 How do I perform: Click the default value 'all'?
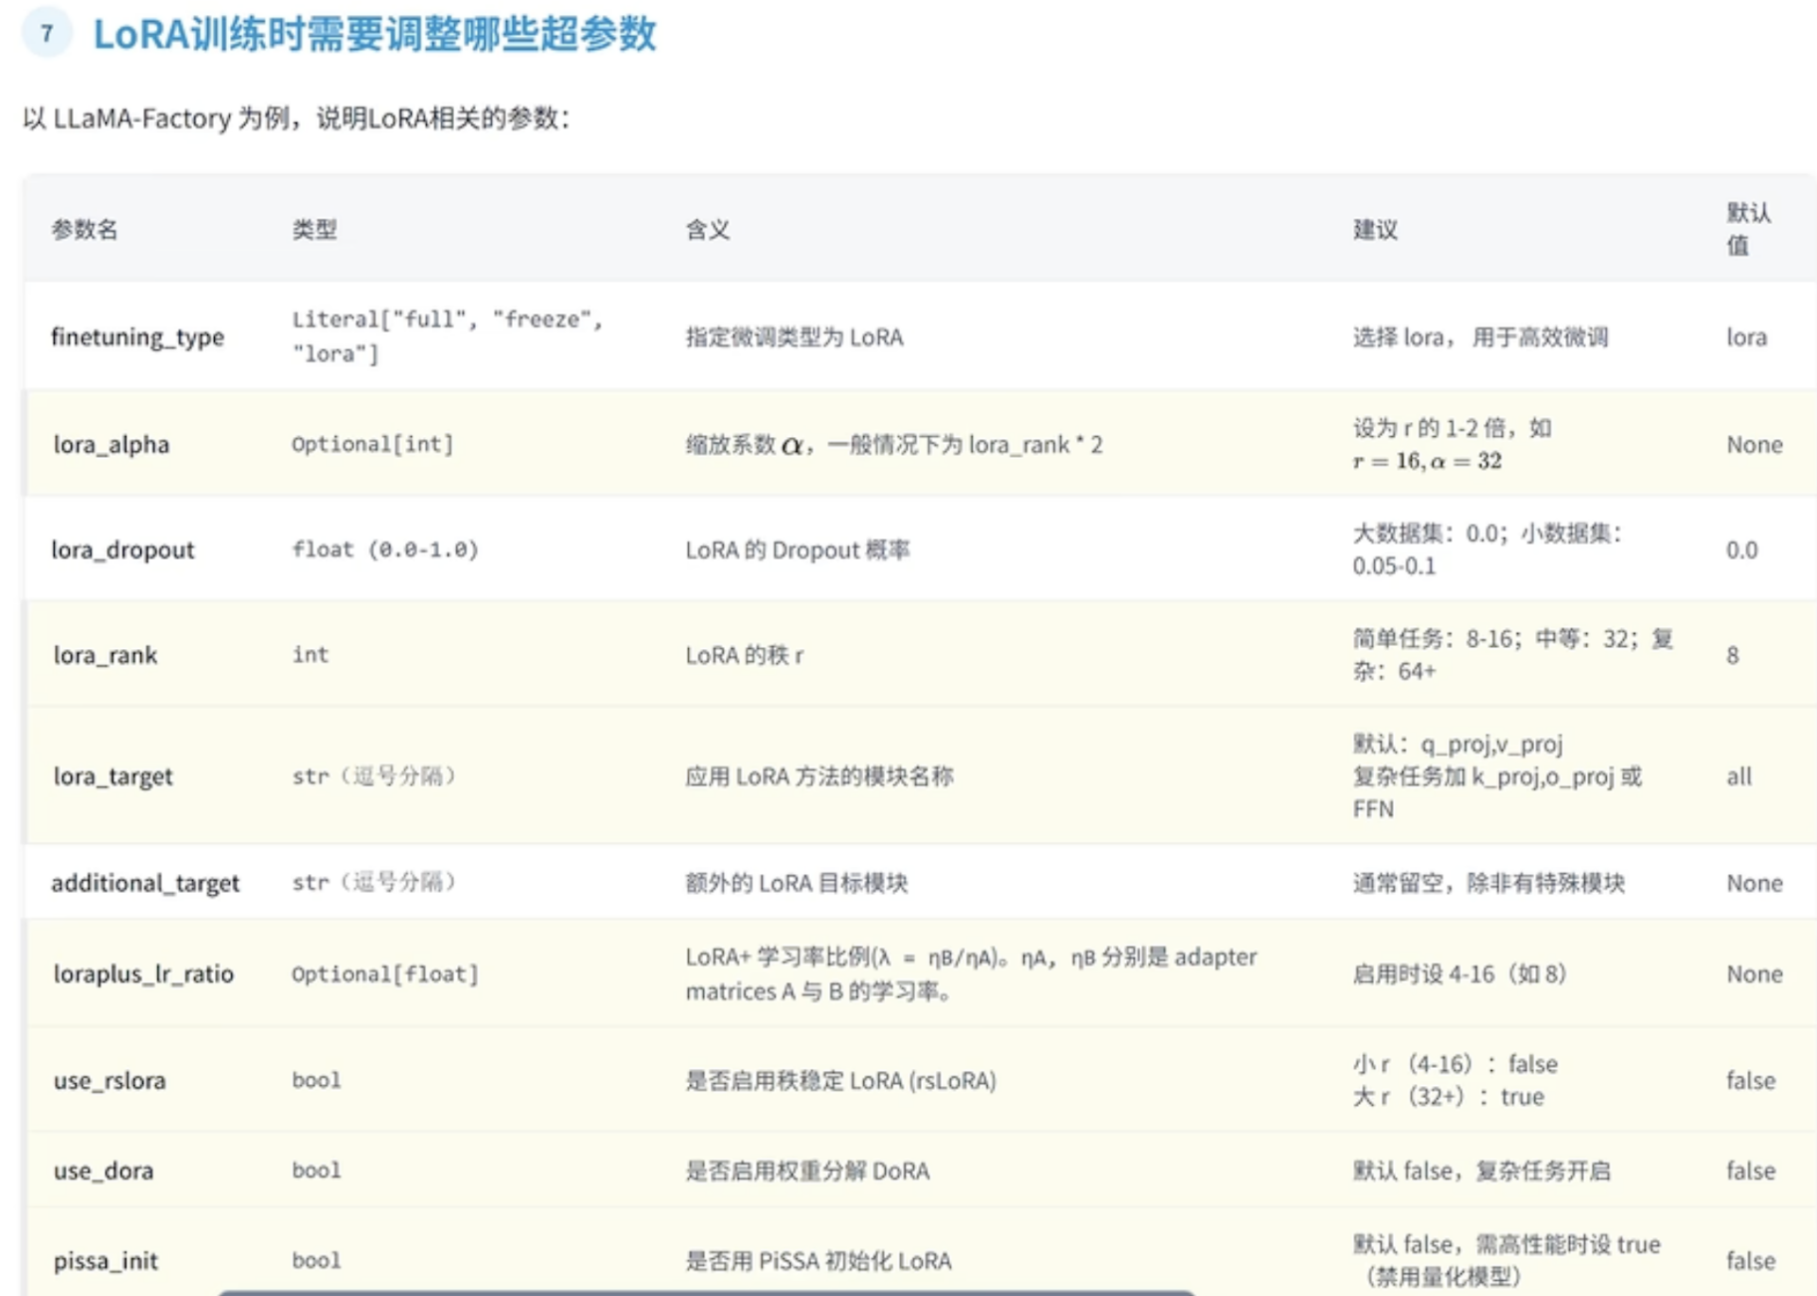[1738, 776]
